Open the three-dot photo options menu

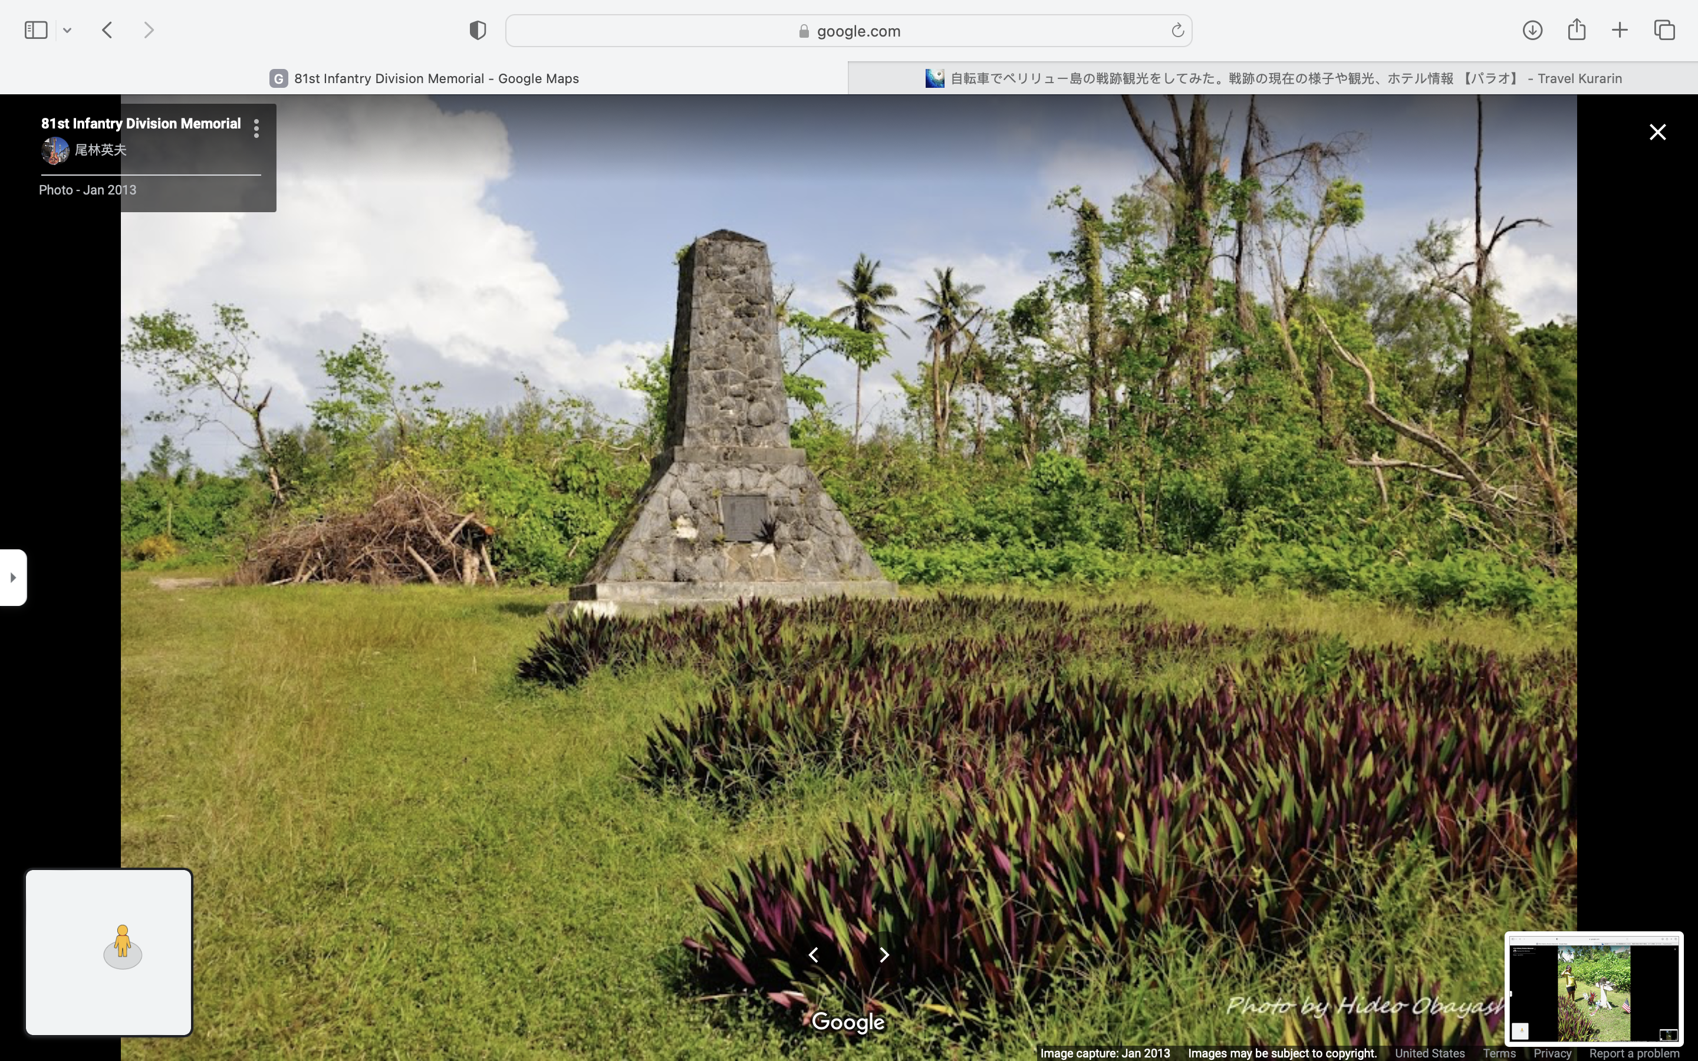(256, 128)
